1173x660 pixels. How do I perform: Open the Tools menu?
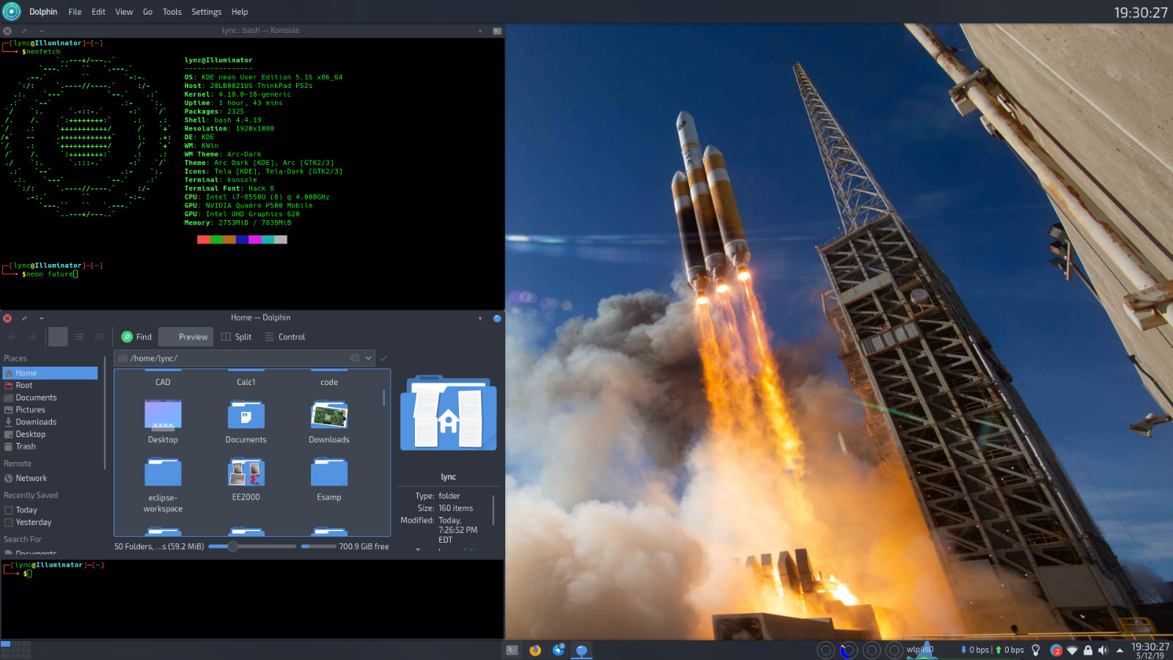click(x=172, y=12)
